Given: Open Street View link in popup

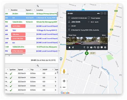Looking at the screenshot, I should tap(72, 35).
